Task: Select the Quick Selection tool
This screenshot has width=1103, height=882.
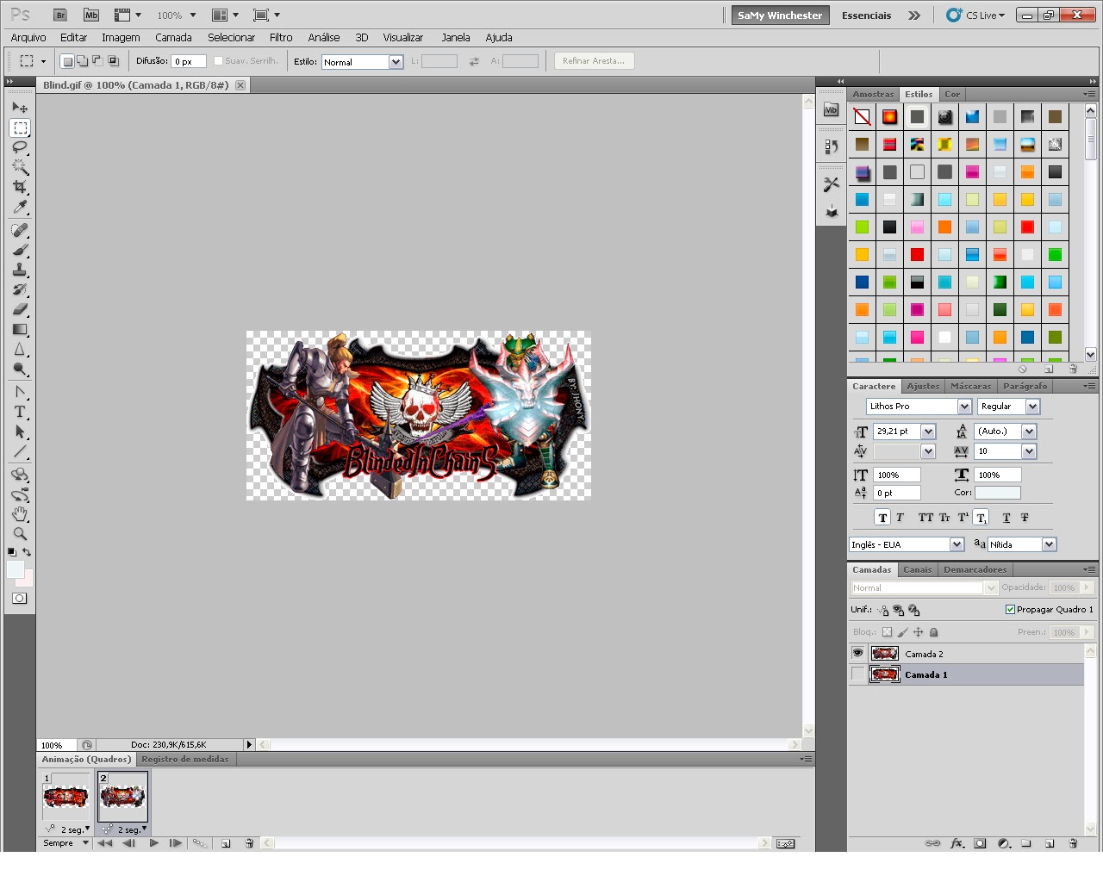Action: [20, 167]
